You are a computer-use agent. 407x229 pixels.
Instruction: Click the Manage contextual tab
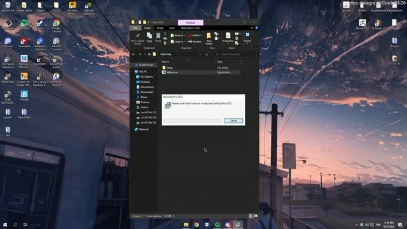pyautogui.click(x=191, y=23)
